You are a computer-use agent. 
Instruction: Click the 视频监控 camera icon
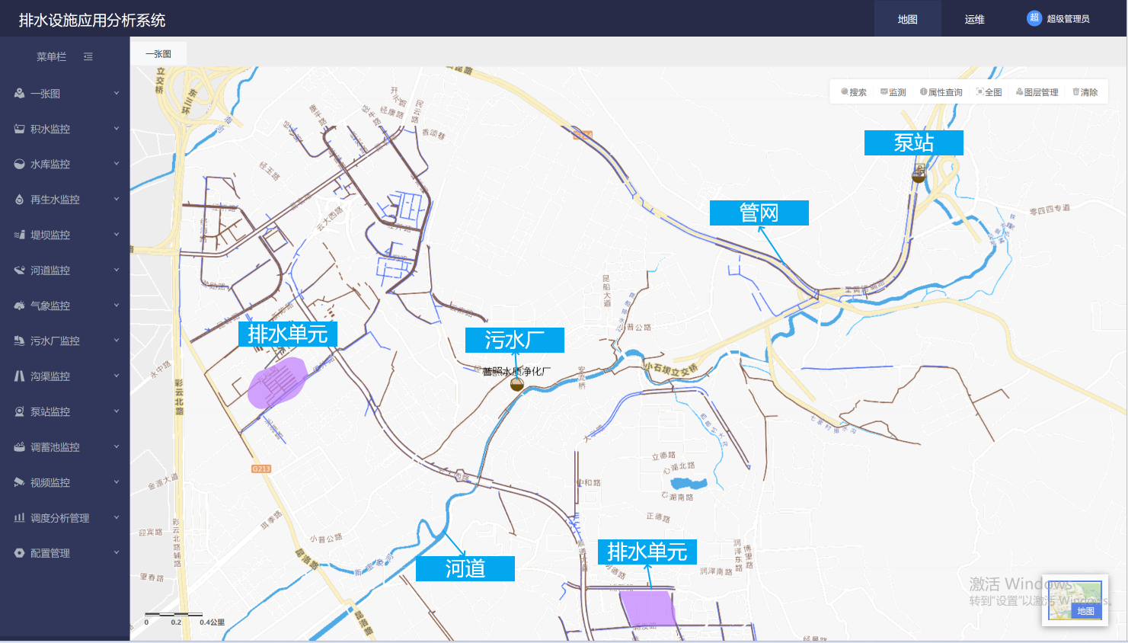19,482
